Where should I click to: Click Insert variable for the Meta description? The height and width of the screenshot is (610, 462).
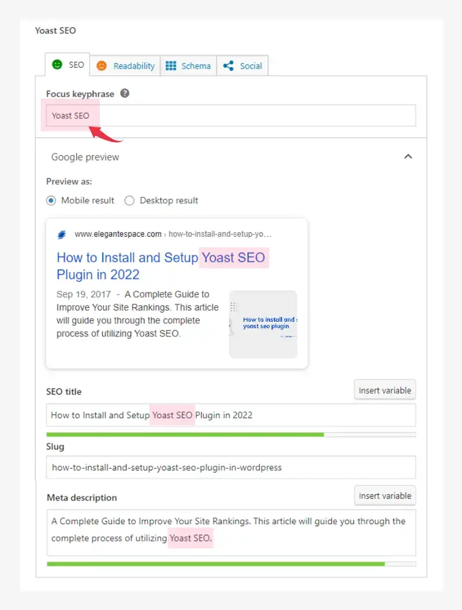tap(385, 495)
